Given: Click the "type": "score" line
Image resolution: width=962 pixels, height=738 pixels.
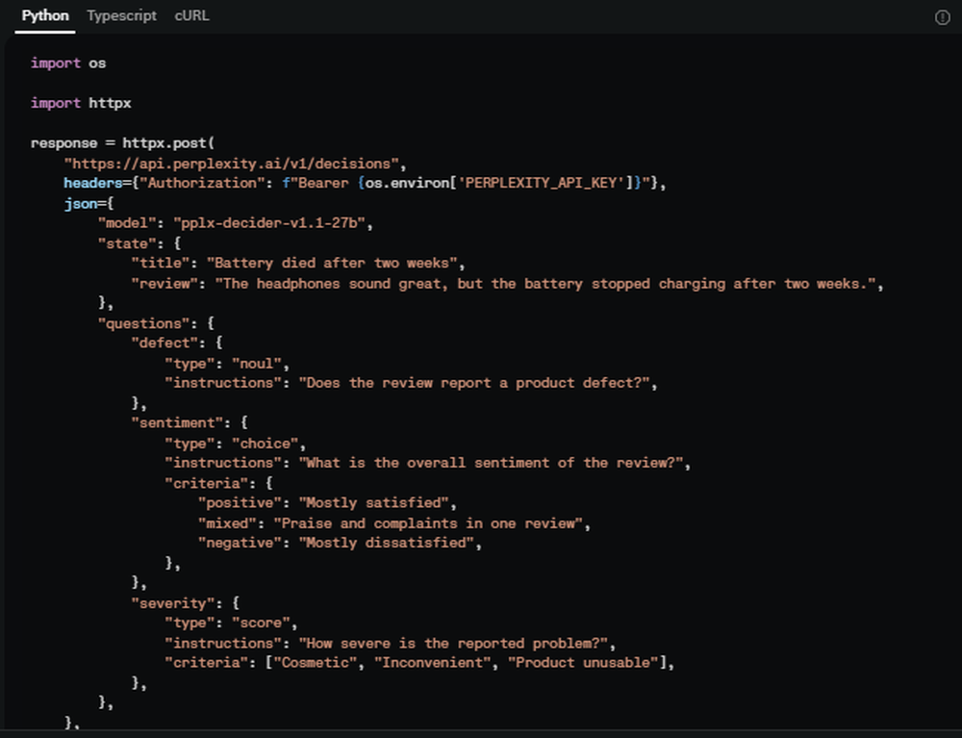Looking at the screenshot, I should coord(231,623).
